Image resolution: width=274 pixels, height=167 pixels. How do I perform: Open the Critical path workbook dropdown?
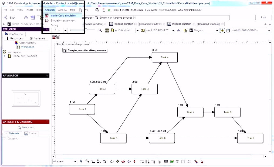pos(137,31)
